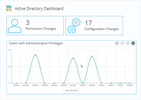Click the 2019/08 x-axis label
Viewport: 141px width, 100px height.
pyautogui.click(x=83, y=85)
